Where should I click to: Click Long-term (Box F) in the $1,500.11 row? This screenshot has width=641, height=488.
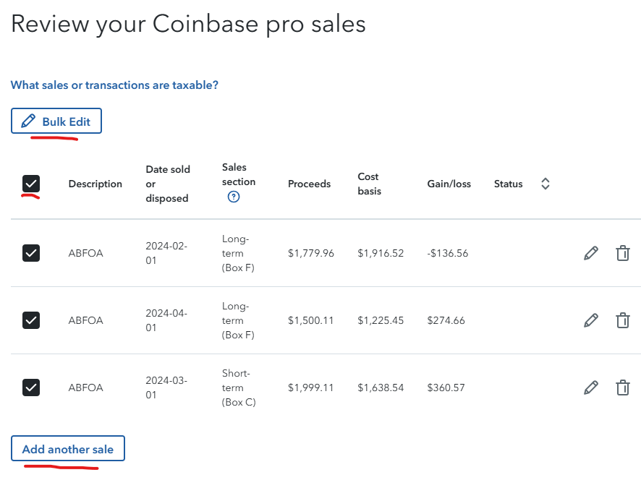click(238, 320)
